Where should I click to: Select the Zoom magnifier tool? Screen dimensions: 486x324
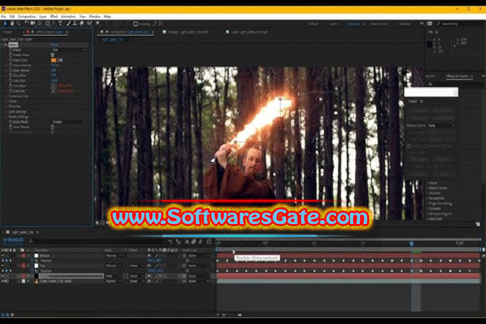pos(18,24)
